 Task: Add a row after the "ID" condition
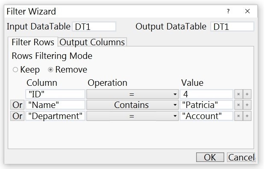click(247, 94)
